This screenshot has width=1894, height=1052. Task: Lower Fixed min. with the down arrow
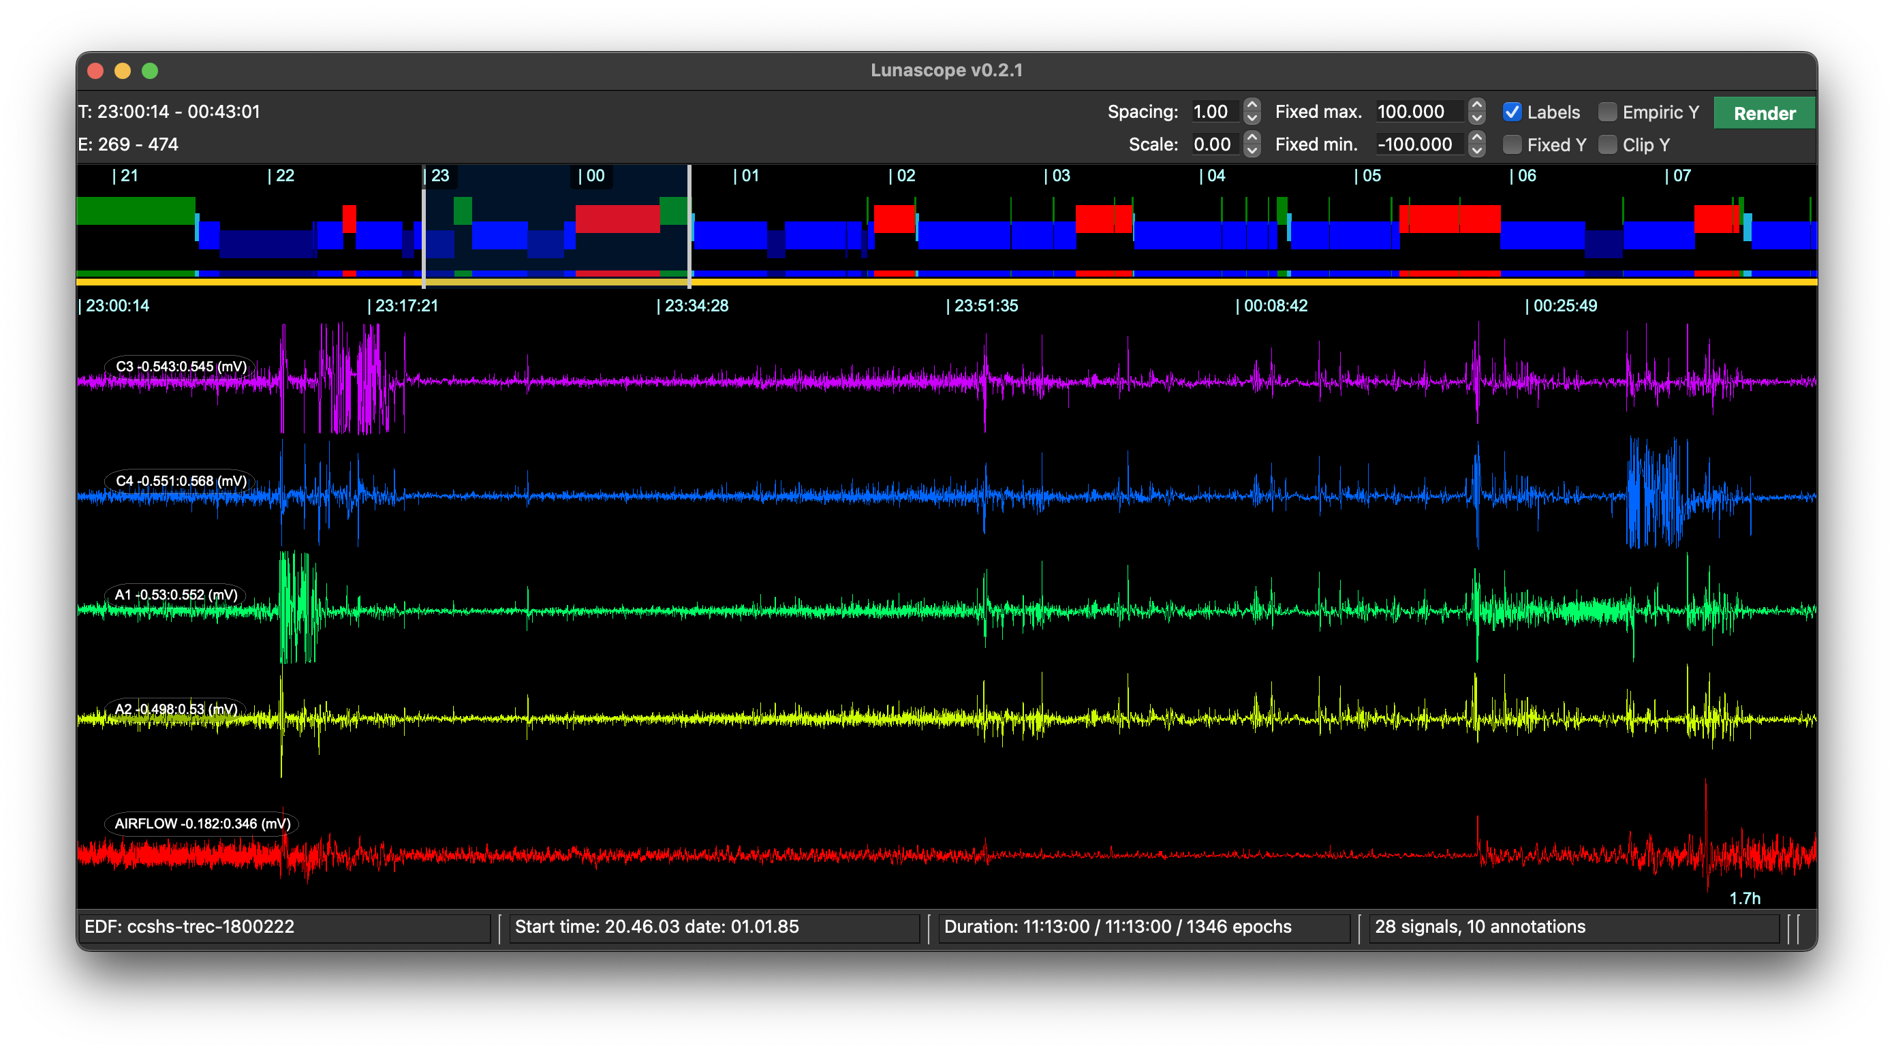(1476, 151)
